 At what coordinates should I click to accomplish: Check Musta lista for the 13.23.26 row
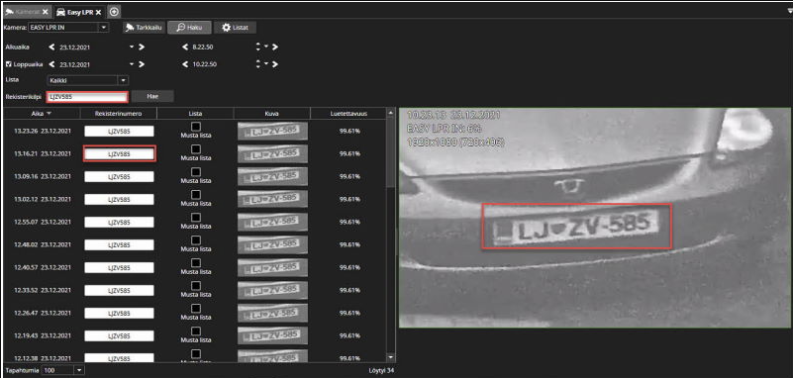196,127
